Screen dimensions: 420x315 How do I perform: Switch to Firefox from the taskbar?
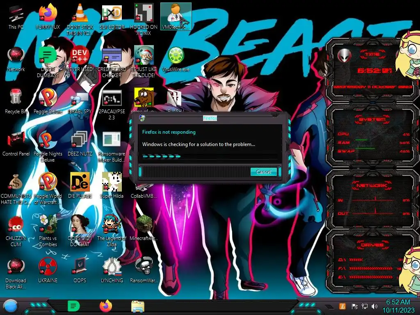106,306
